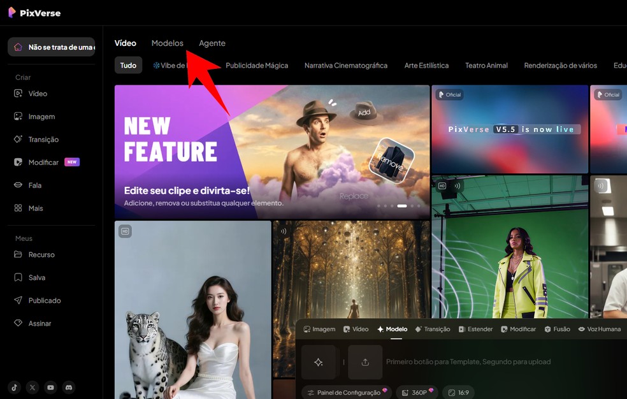The width and height of the screenshot is (627, 399).
Task: Open Imagem creation from the sidebar
Action: 34,117
